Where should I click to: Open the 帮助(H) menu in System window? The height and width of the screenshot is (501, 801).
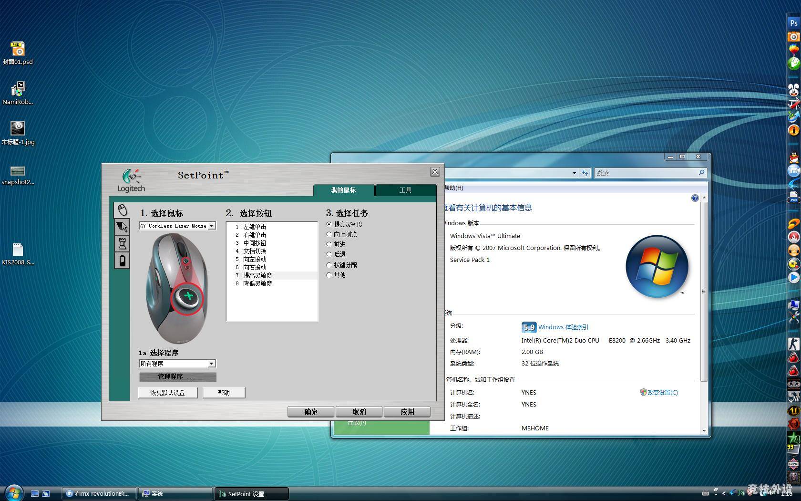tap(453, 188)
